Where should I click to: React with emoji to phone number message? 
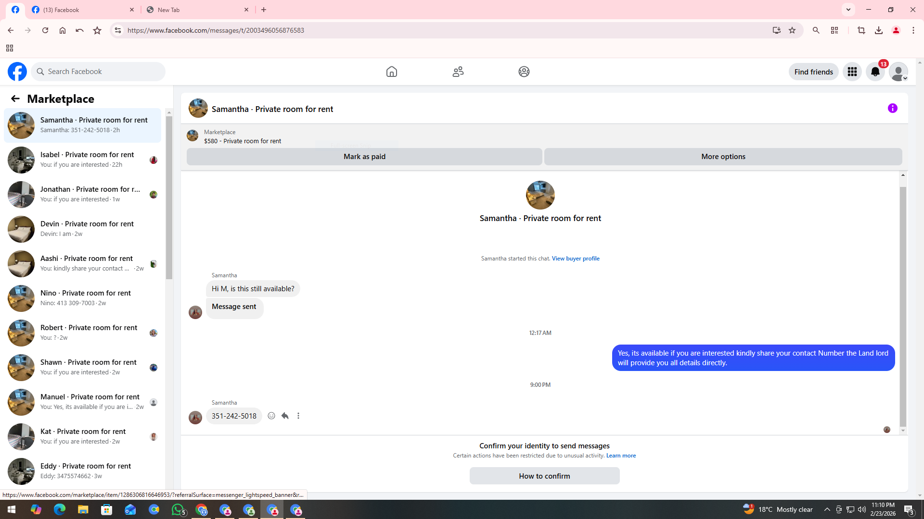click(x=271, y=416)
